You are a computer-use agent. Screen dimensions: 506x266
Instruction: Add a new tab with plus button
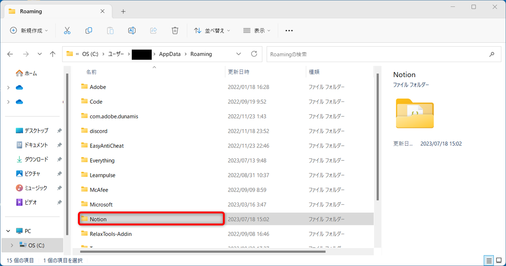click(123, 12)
